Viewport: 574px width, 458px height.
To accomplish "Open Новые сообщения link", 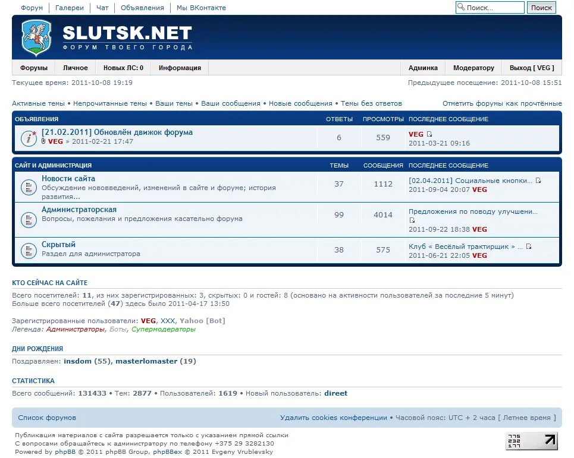I will [x=300, y=103].
